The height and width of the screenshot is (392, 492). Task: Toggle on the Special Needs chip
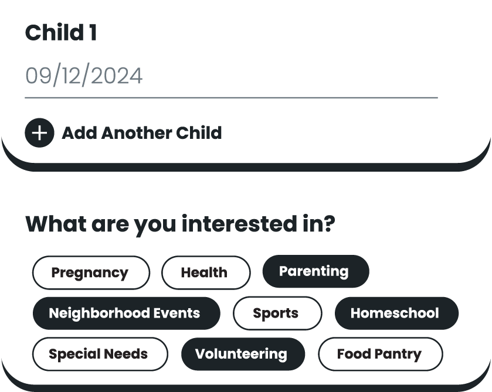[x=99, y=354]
